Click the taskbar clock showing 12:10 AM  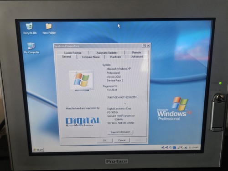click(193, 147)
